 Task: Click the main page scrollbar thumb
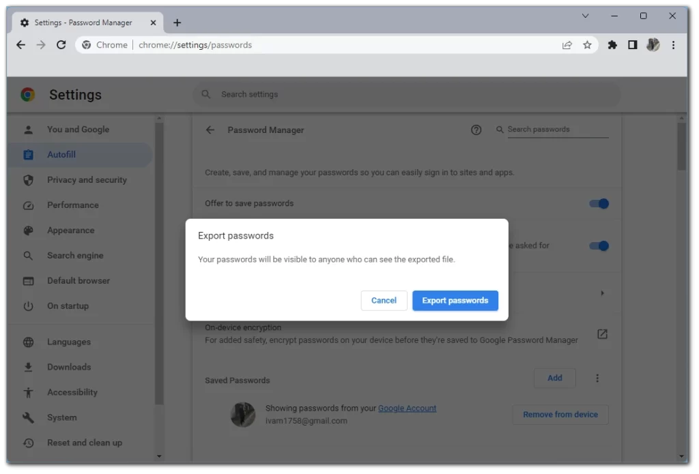pos(681,147)
